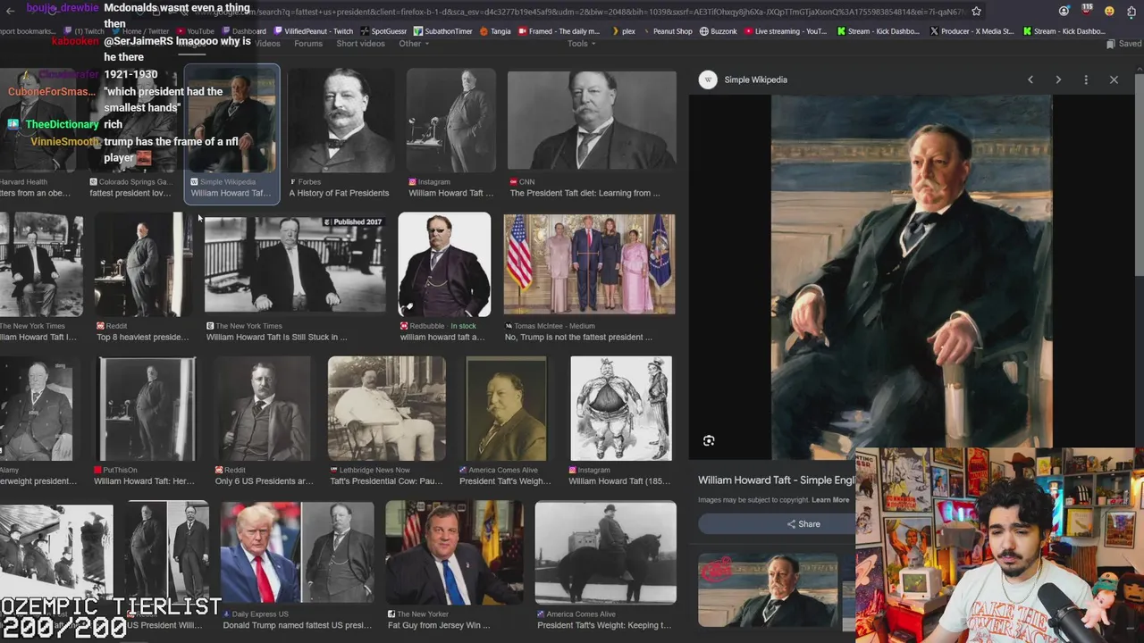Image resolution: width=1144 pixels, height=643 pixels.
Task: Open the cartoon Instagram William Howard Taft (185 result
Action: pyautogui.click(x=621, y=422)
